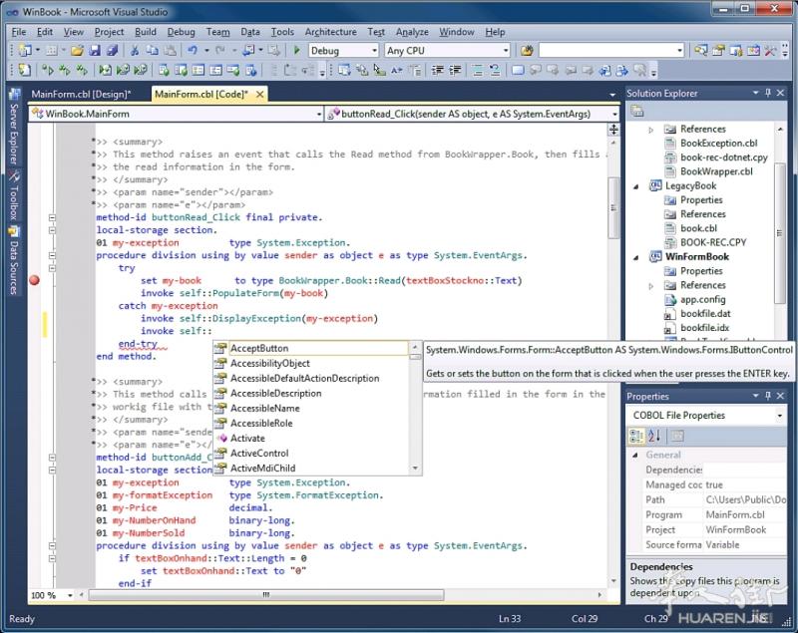798x633 pixels.
Task: Collapse the WinFormBook project node
Action: (636, 258)
